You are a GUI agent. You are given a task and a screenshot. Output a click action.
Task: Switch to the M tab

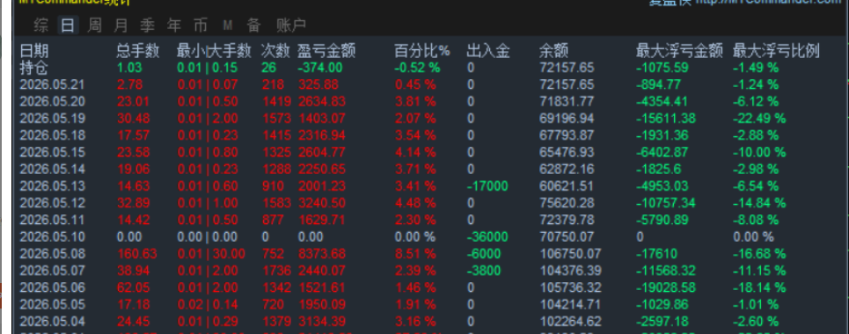pyautogui.click(x=227, y=25)
